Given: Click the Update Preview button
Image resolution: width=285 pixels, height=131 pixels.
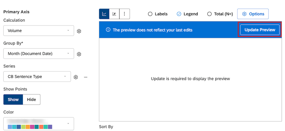Looking at the screenshot, I should (260, 30).
